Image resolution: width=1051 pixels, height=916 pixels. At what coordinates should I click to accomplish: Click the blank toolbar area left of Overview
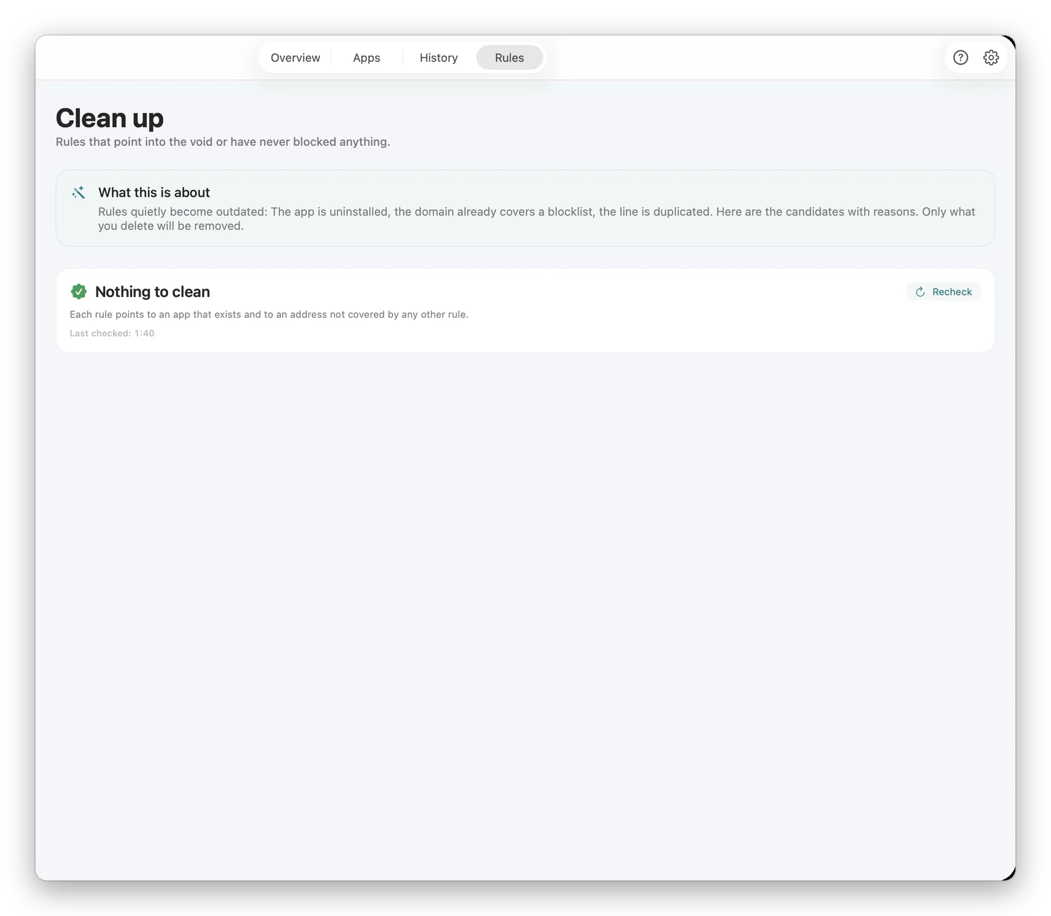point(147,58)
